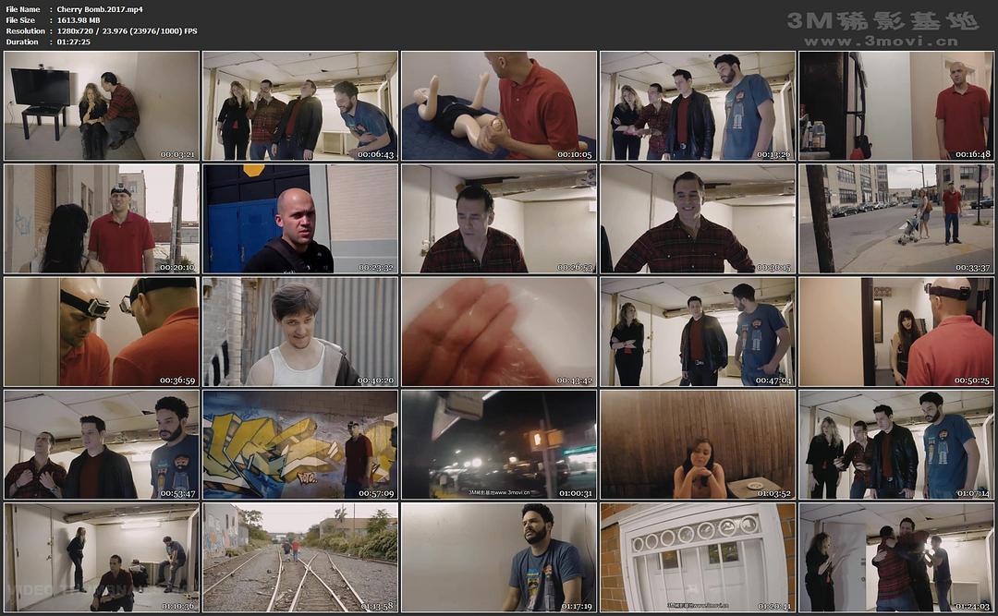Click the thumbnail at 00:40:20
998x616 pixels.
pos(300,332)
